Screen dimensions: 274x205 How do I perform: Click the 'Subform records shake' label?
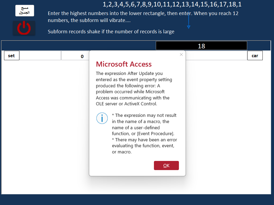111,32
